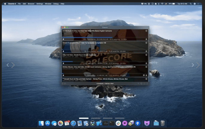Open the Browser menu
The width and height of the screenshot is (205, 129).
pos(31,4)
